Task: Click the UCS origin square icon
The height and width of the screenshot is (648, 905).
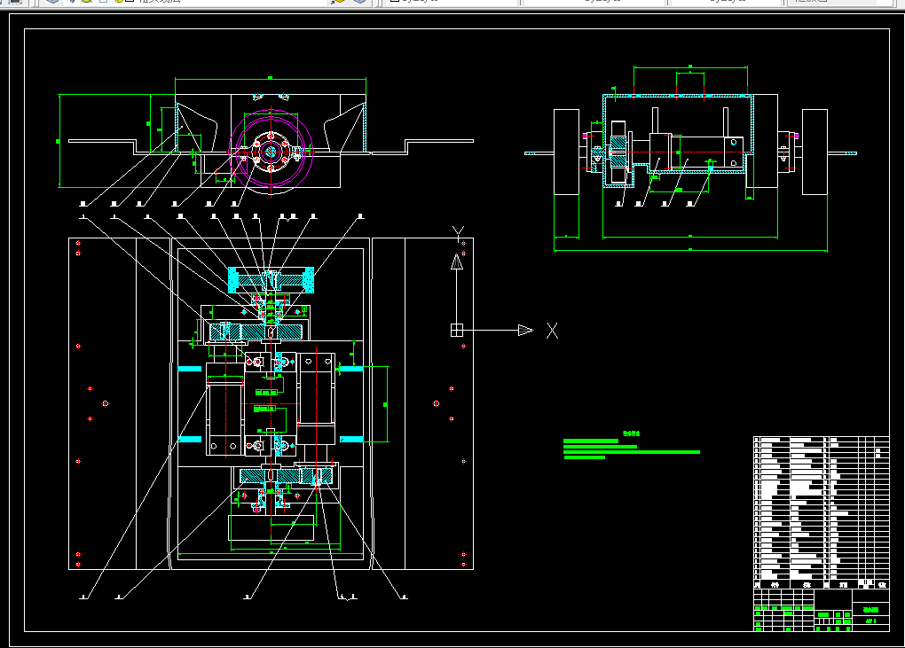Action: (457, 330)
